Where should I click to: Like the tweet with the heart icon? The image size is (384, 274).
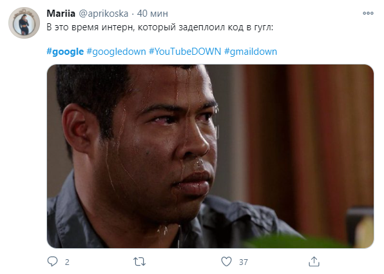(226, 261)
